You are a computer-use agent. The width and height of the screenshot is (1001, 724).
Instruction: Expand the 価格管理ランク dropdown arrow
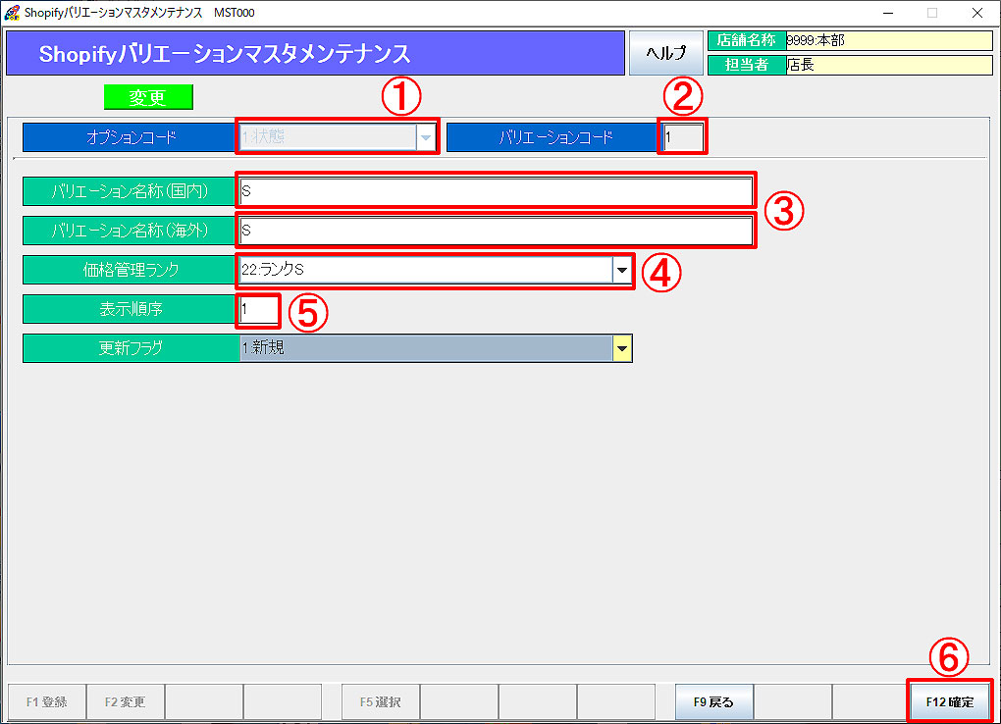pyautogui.click(x=621, y=270)
